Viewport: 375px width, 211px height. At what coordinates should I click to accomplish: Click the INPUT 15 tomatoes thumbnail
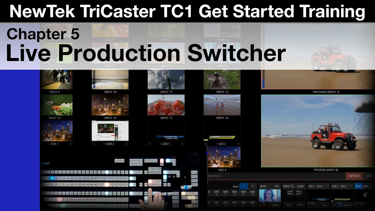click(x=166, y=105)
